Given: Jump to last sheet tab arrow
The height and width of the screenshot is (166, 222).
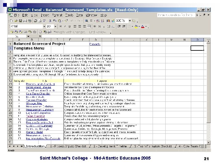Looking at the screenshot, I should (22, 146).
